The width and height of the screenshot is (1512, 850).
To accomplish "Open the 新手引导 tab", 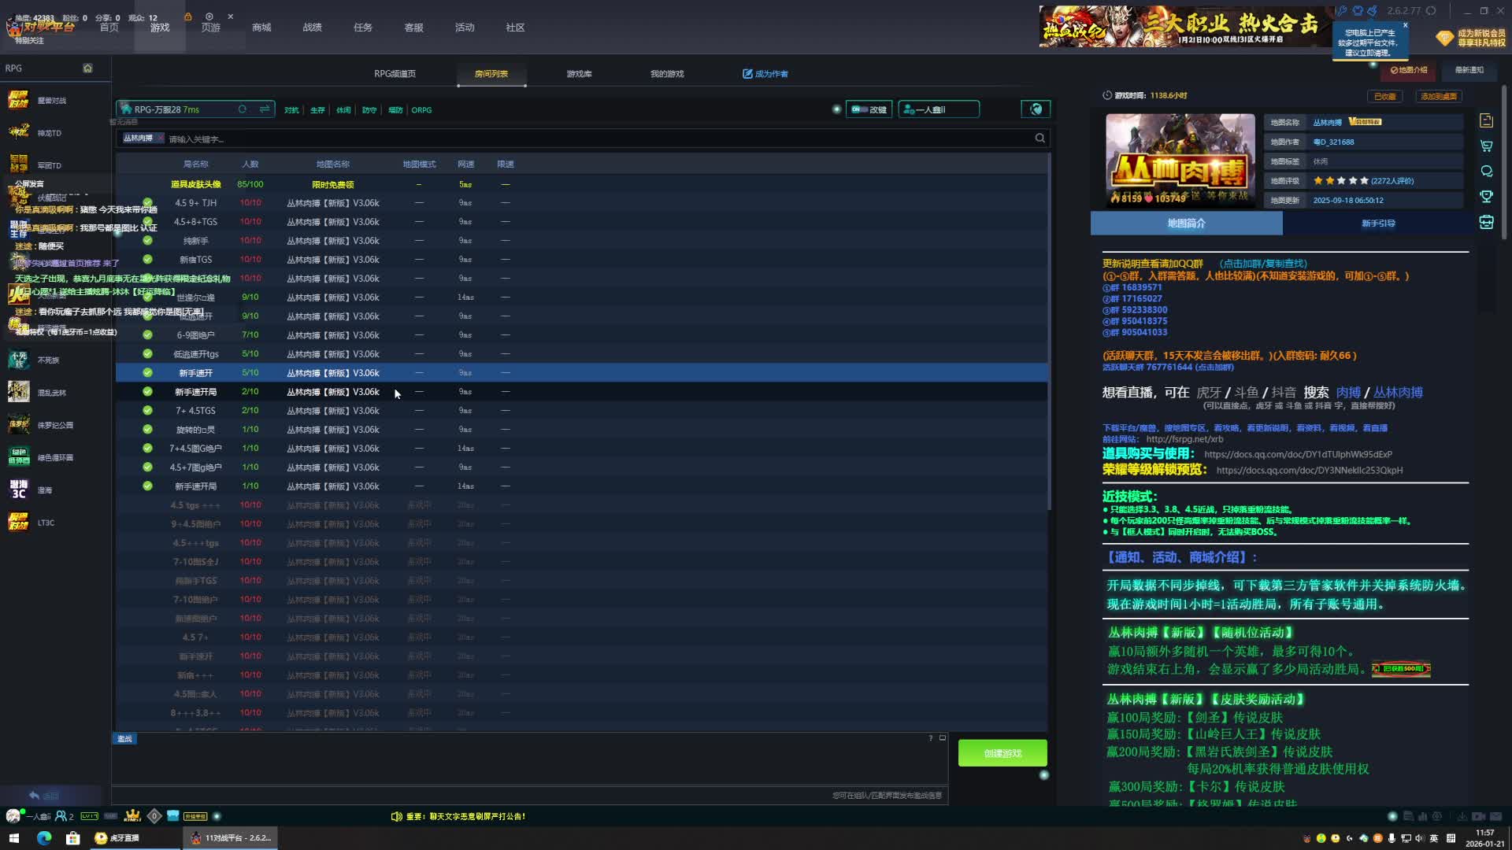I will [x=1378, y=224].
